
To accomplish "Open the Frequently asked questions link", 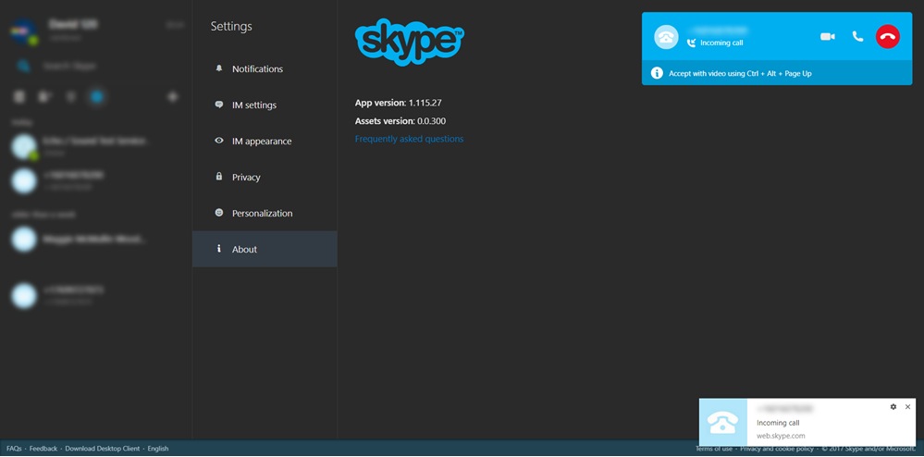I will coord(409,139).
